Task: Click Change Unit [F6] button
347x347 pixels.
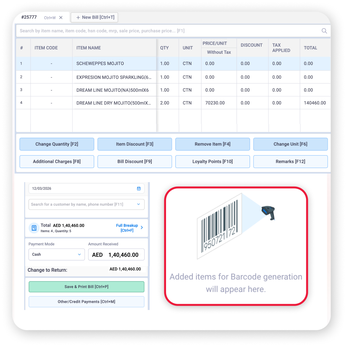Action: pyautogui.click(x=291, y=144)
